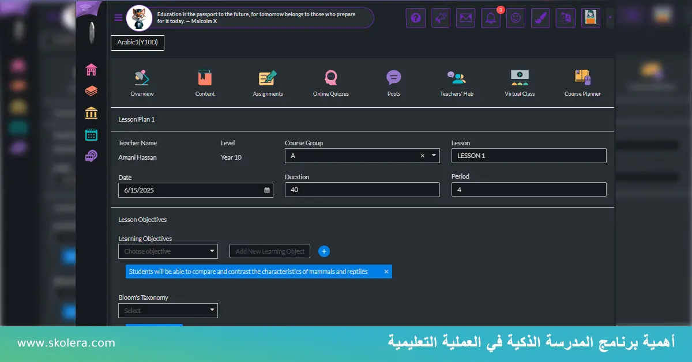Open the help question mark icon
This screenshot has width=692, height=362.
pyautogui.click(x=415, y=18)
